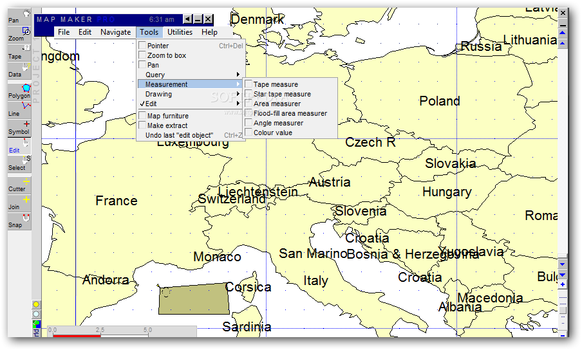This screenshot has height=350, width=582.
Task: Choose the Tape tool in left toolbar
Action: pos(19,53)
